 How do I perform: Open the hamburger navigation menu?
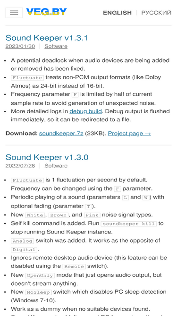[14, 13]
